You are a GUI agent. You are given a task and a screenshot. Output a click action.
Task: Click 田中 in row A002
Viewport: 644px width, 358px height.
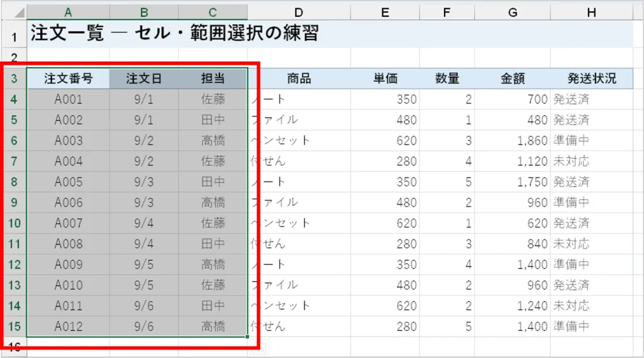213,120
